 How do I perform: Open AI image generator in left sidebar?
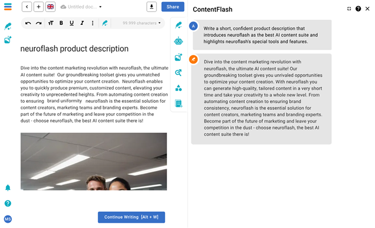click(8, 40)
